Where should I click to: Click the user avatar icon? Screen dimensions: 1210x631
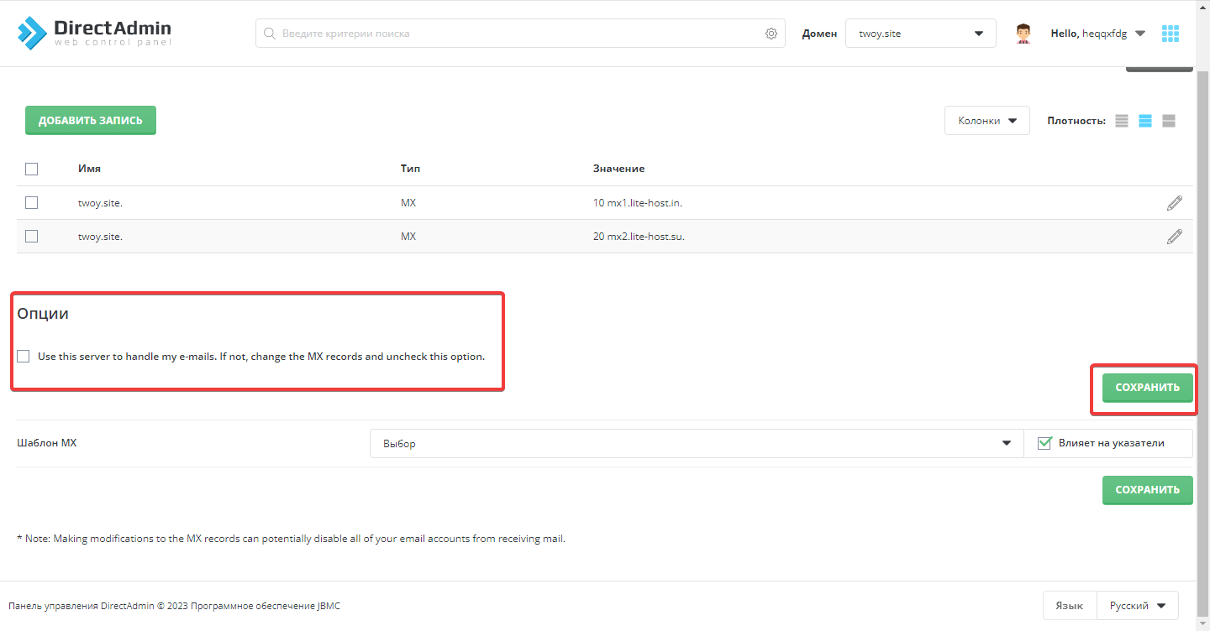[1023, 34]
